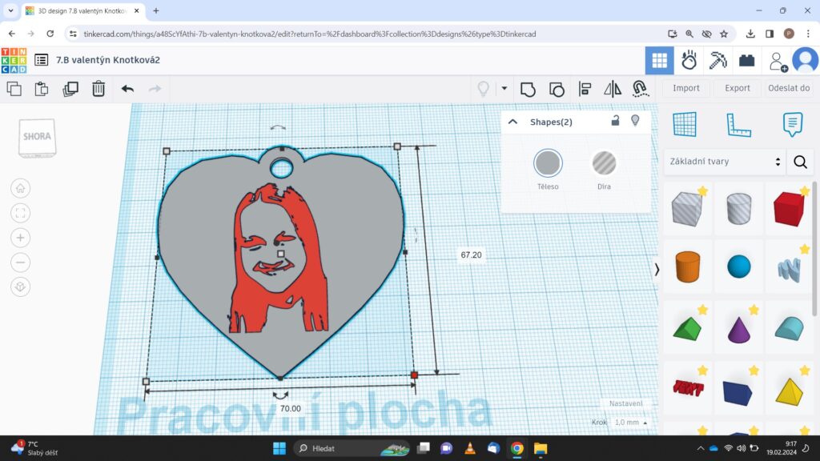This screenshot has width=820, height=461.
Task: Open the Krok snap grid dropdown
Action: click(x=631, y=423)
